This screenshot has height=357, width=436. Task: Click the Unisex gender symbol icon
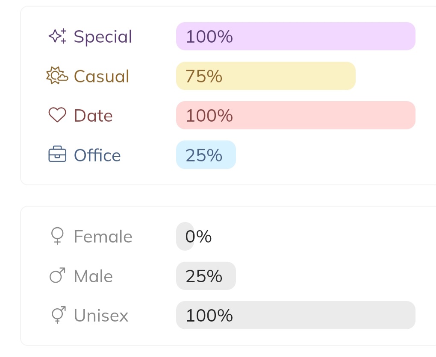(58, 315)
